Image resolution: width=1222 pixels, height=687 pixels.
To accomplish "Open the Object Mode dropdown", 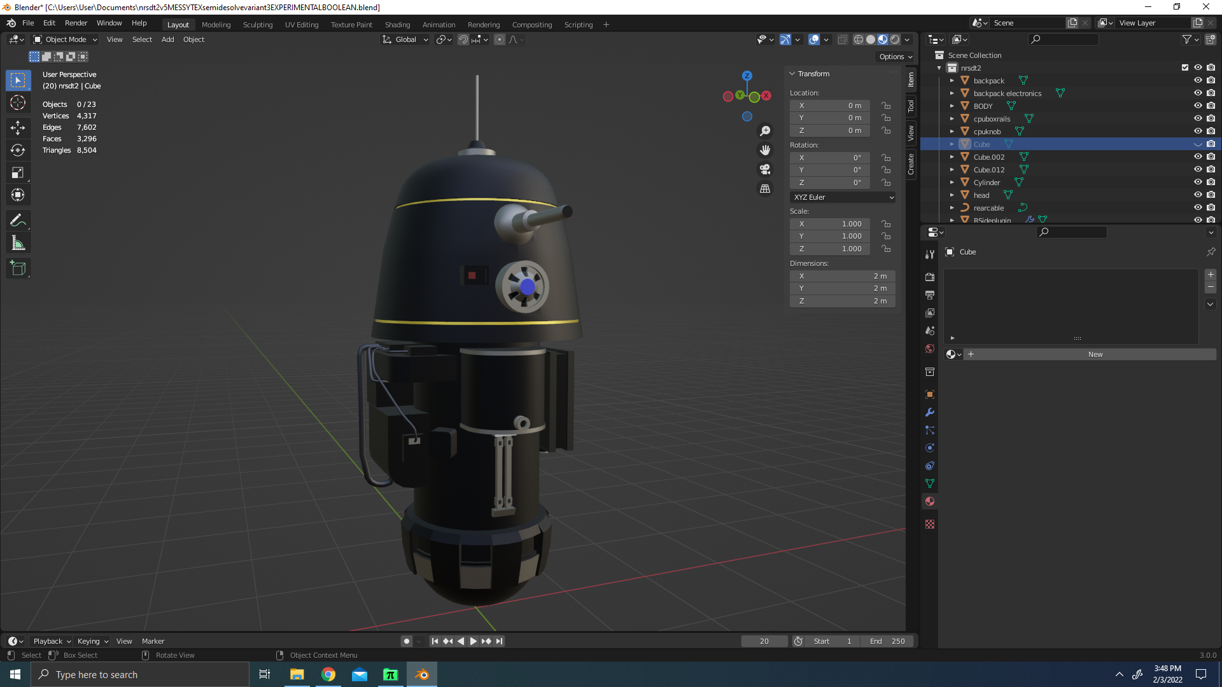I will pyautogui.click(x=66, y=39).
